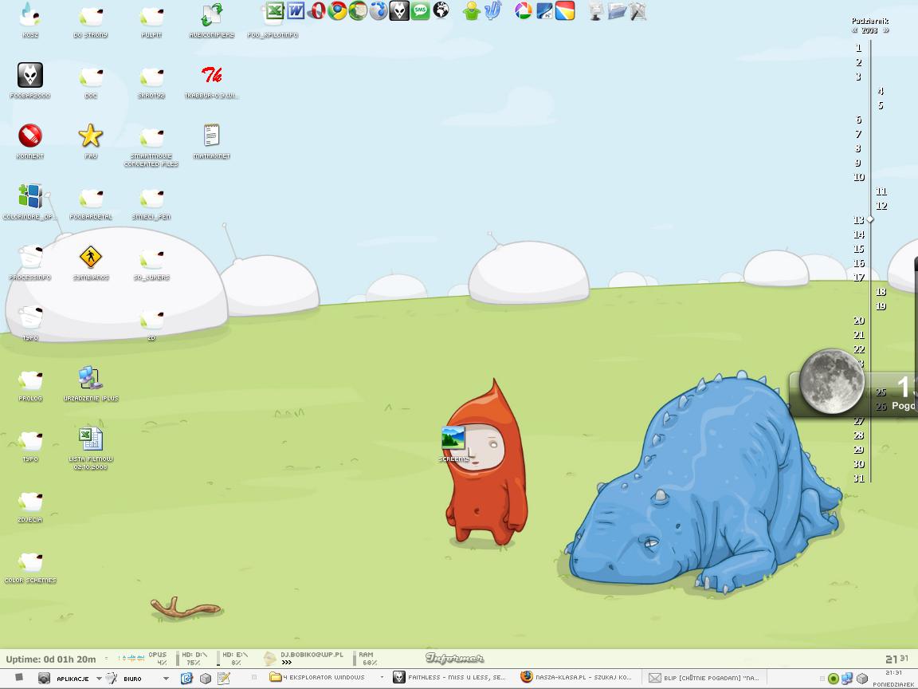This screenshot has height=689, width=918.
Task: Expand the Biuro dropdown in taskbar
Action: 166,679
